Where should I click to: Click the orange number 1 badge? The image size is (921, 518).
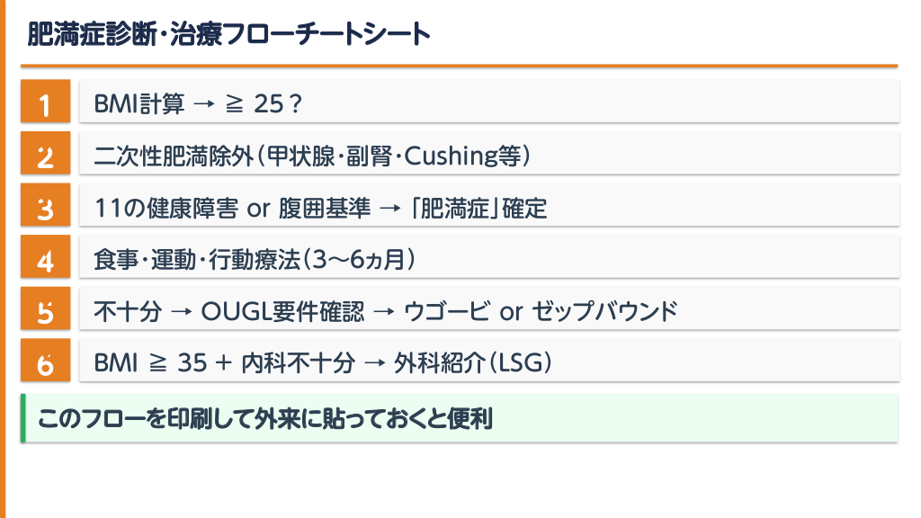[45, 102]
